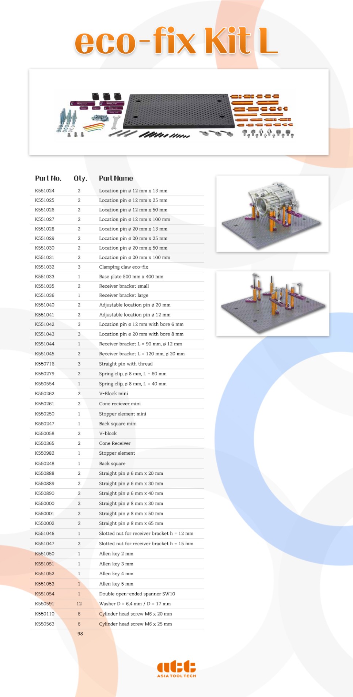The height and width of the screenshot is (697, 353).
Task: Select Straight pin ø 6 mm x 40 mm
Action: click(131, 493)
